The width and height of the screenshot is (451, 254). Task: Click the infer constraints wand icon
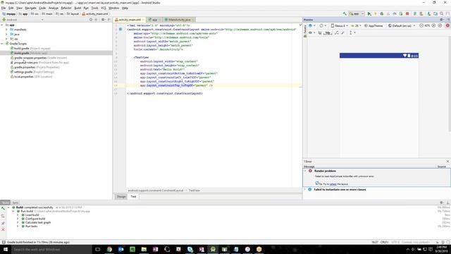pyautogui.click(x=343, y=33)
